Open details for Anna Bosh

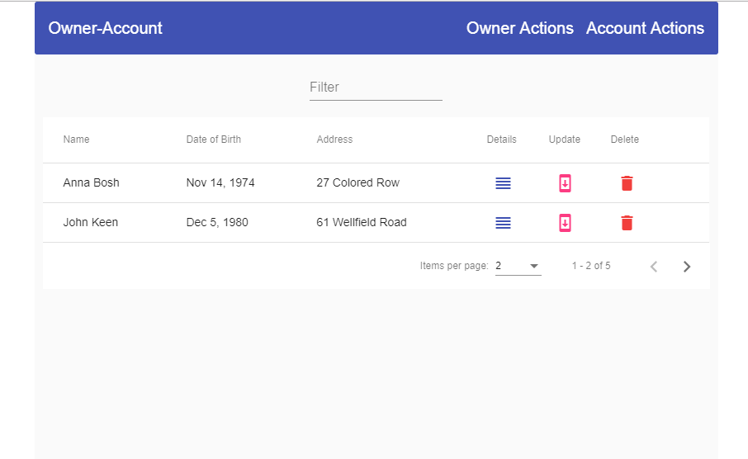pos(503,183)
